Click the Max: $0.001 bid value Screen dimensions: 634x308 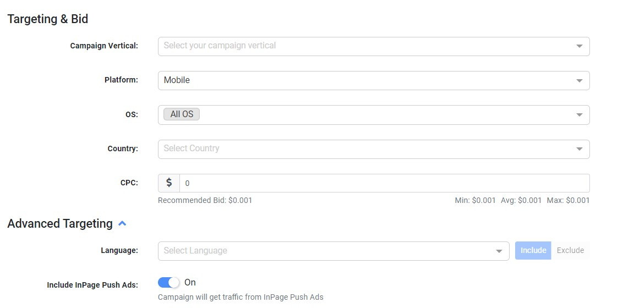point(568,201)
